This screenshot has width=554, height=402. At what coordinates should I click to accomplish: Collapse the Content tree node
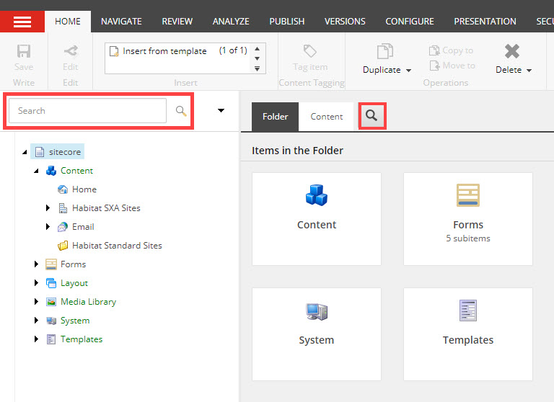(36, 171)
